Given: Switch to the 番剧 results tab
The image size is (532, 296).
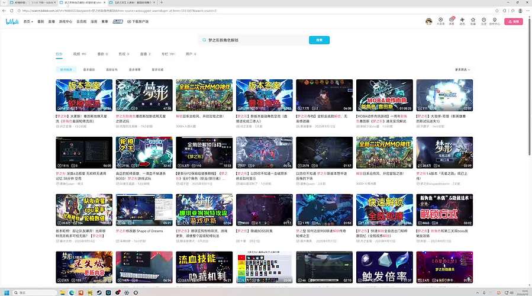Looking at the screenshot, I should [x=103, y=54].
